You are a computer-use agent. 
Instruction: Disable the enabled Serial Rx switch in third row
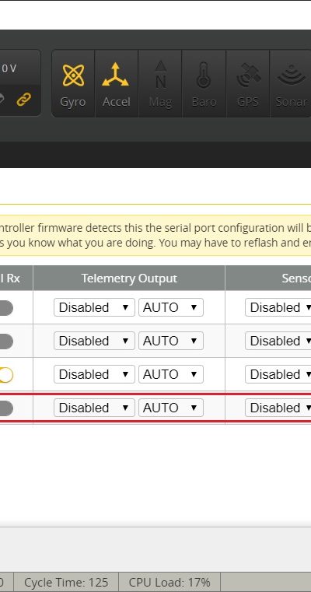[5, 375]
